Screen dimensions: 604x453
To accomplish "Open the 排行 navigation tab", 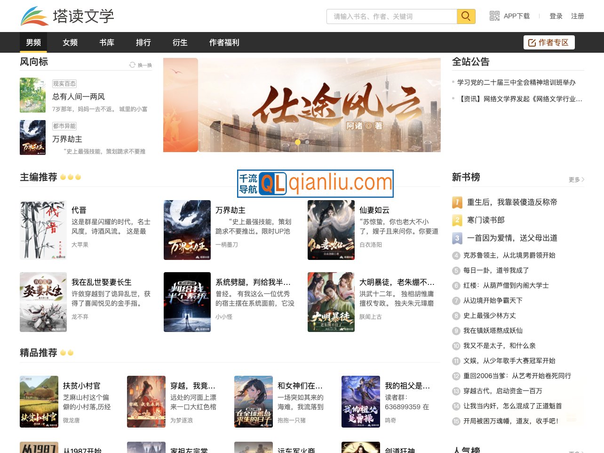I will pyautogui.click(x=143, y=42).
